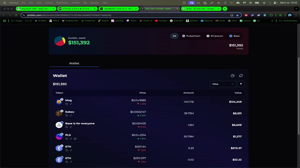
Task: Open the Kekec token link icon
Action: pyautogui.click(x=71, y=115)
